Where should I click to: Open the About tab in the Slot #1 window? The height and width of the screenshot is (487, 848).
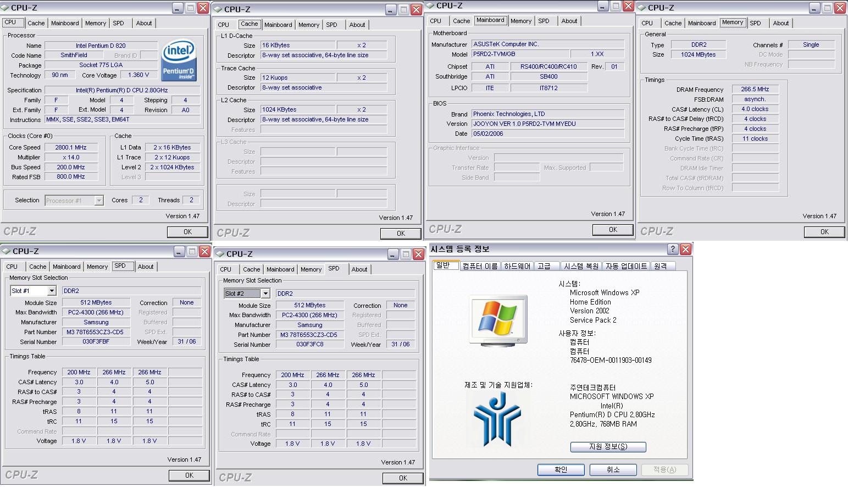(x=146, y=267)
